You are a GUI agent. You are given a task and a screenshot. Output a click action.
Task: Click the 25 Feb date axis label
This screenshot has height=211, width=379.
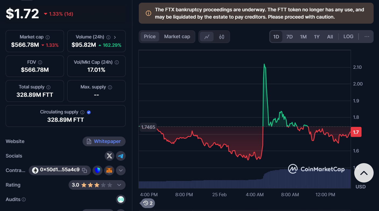pyautogui.click(x=219, y=195)
